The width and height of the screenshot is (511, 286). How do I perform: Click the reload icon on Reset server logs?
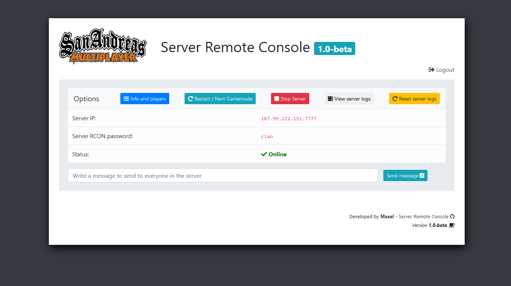click(395, 99)
